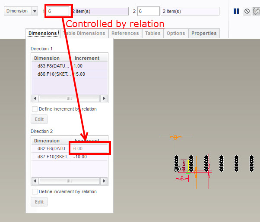Open the Table Dimensions tab
Image resolution: width=260 pixels, height=222 pixels.
(x=84, y=33)
